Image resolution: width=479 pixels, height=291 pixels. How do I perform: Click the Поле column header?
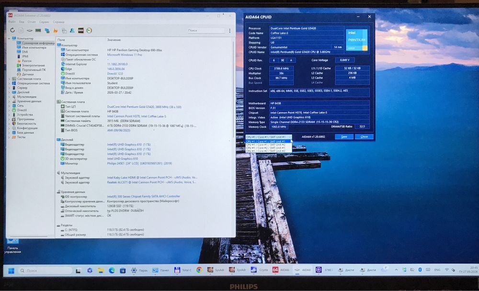pos(61,40)
